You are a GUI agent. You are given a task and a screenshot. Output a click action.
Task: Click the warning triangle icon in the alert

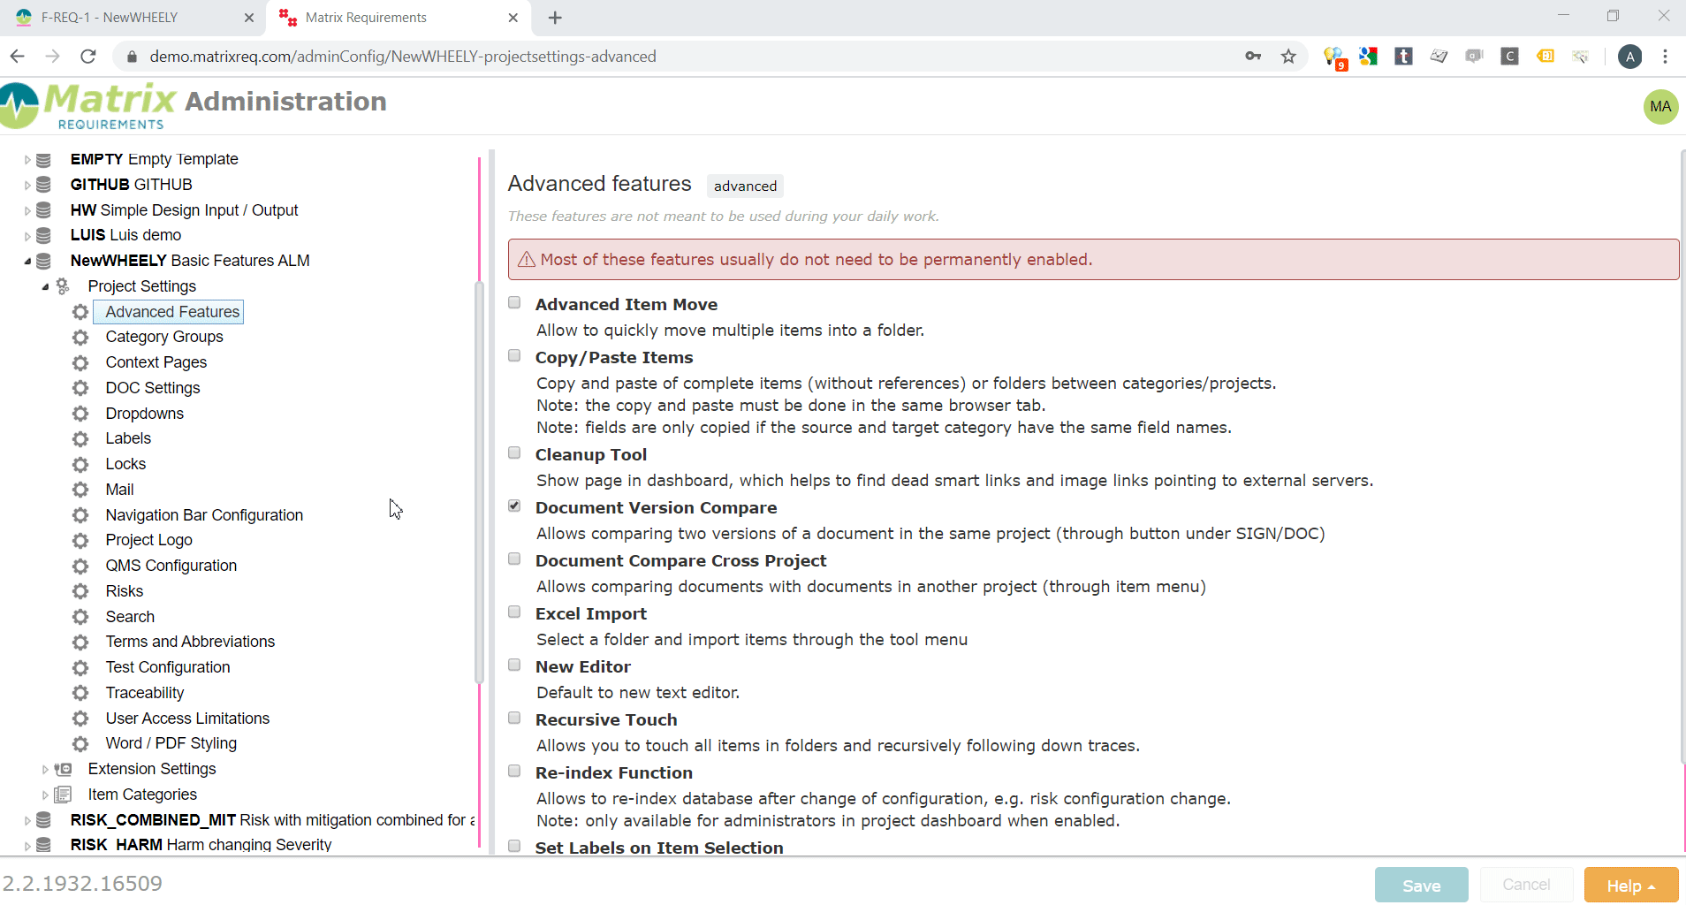click(x=527, y=259)
